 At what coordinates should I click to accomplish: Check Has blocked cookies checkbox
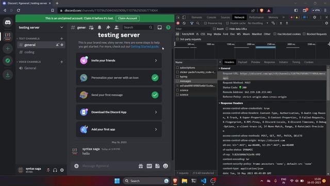click(x=275, y=34)
